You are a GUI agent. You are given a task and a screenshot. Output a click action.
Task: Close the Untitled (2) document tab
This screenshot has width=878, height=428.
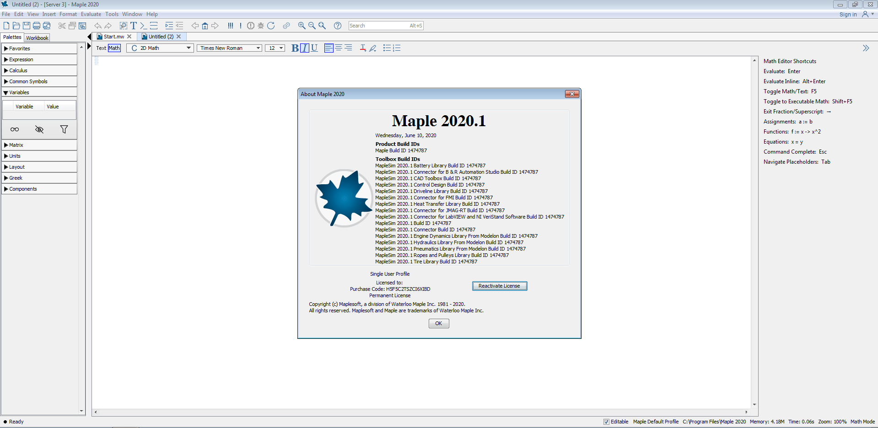(x=179, y=37)
